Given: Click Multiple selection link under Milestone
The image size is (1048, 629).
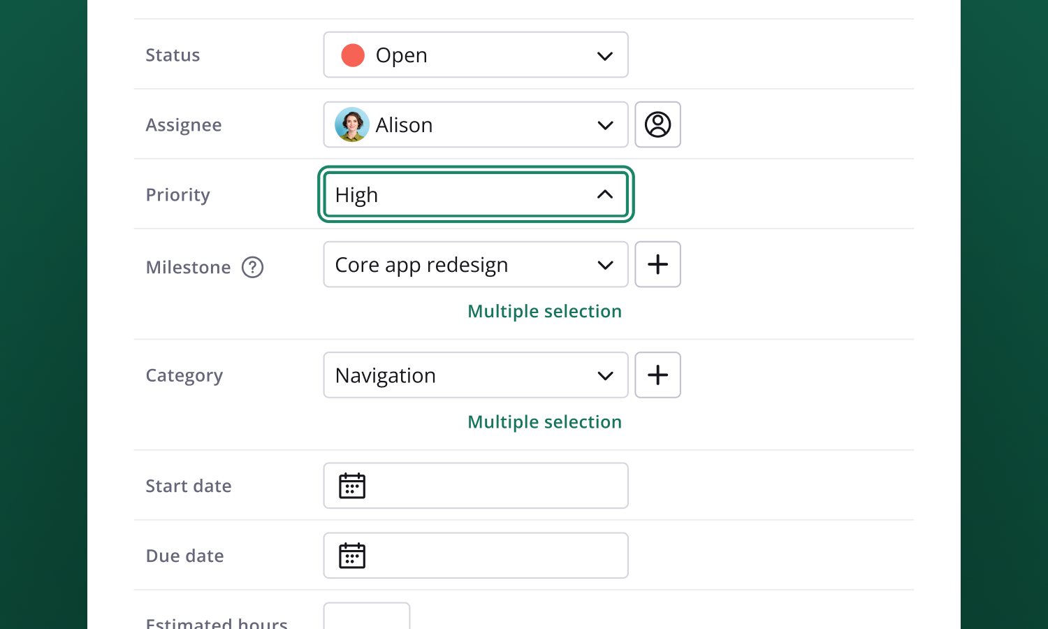Looking at the screenshot, I should click(x=544, y=311).
